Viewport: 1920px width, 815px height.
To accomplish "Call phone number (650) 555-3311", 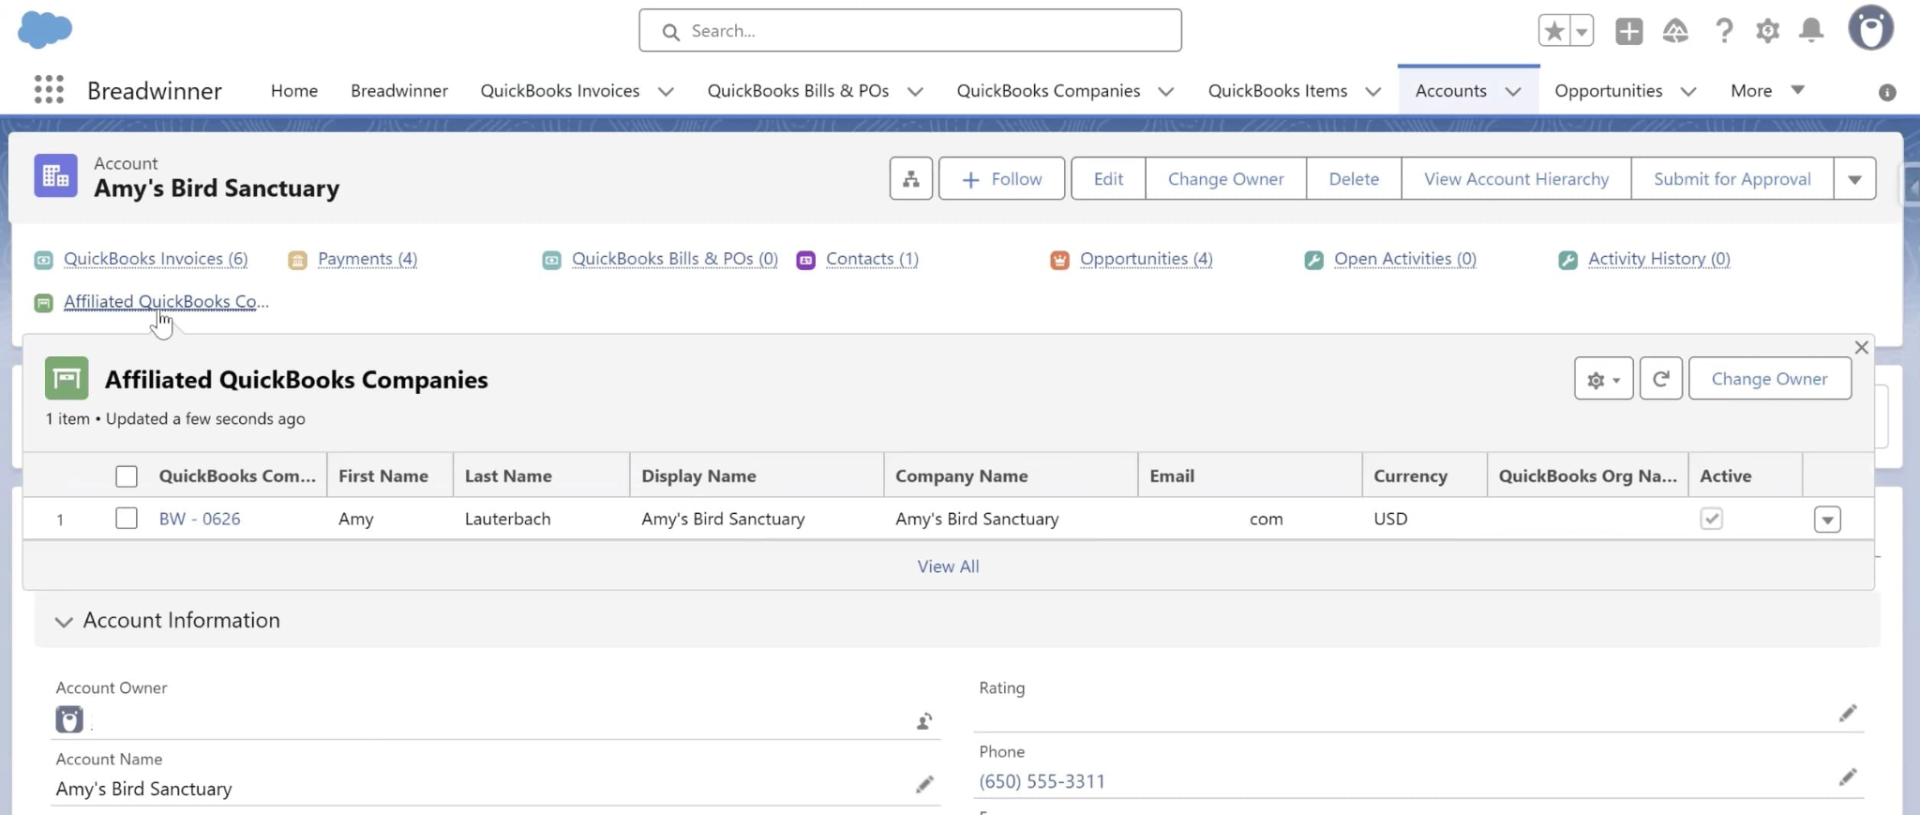I will pyautogui.click(x=1042, y=781).
